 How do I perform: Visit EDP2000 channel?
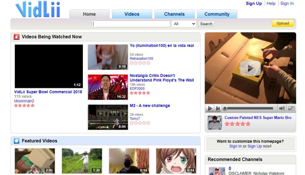coord(137,89)
